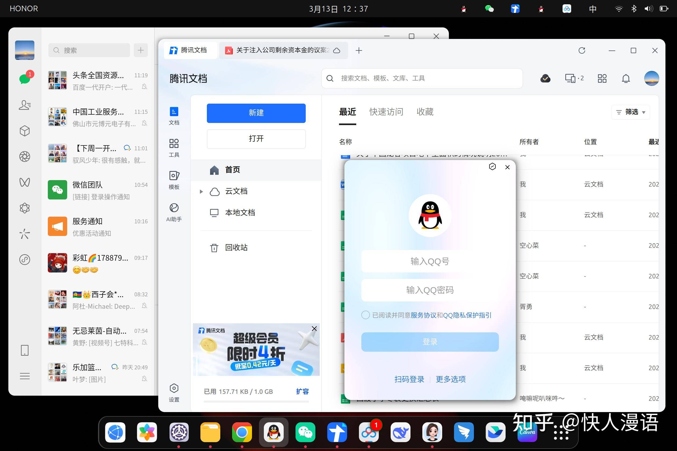This screenshot has width=677, height=451.
Task: Open 服务通知 chat in WeChat
Action: (x=98, y=226)
